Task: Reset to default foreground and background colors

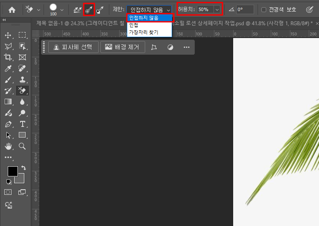Action: [x=9, y=182]
